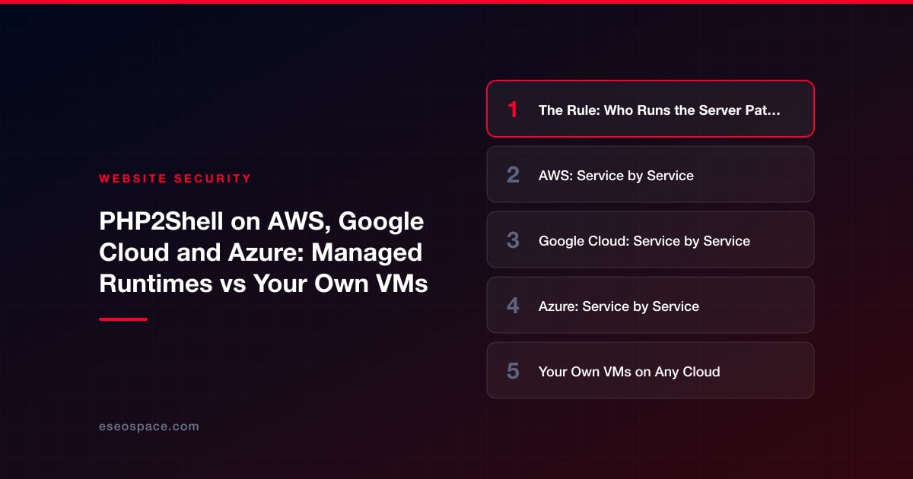This screenshot has width=913, height=479.
Task: Open 'AWS: Service by Service' section
Action: pyautogui.click(x=651, y=174)
